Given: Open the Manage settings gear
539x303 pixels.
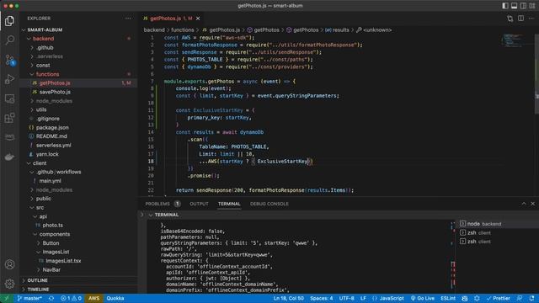Looking at the screenshot, I should click(x=9, y=284).
